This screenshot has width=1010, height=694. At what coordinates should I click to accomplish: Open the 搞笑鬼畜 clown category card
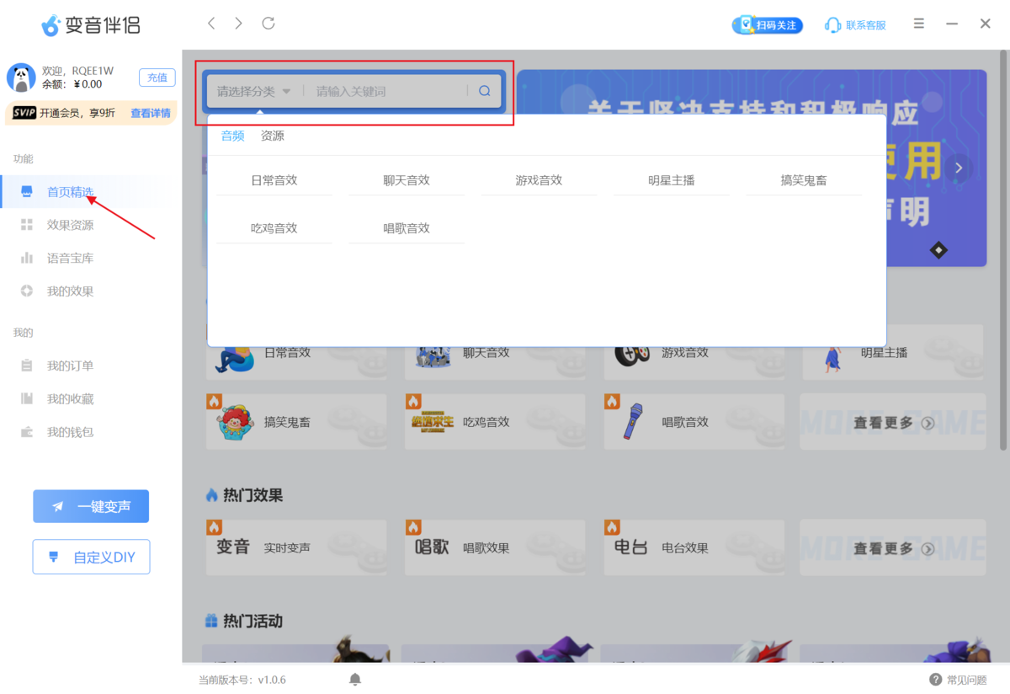tap(296, 422)
